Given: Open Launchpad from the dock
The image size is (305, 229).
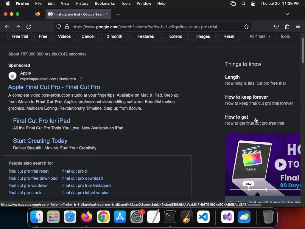Looking at the screenshot, I should pos(53,217).
